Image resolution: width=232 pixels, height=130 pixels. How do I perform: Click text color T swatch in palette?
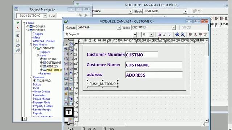coord(69,112)
